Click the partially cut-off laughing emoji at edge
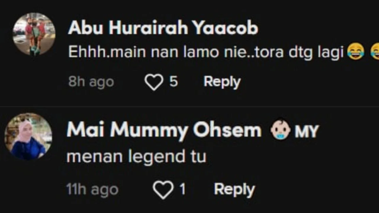This screenshot has width=379, height=213. (x=375, y=52)
